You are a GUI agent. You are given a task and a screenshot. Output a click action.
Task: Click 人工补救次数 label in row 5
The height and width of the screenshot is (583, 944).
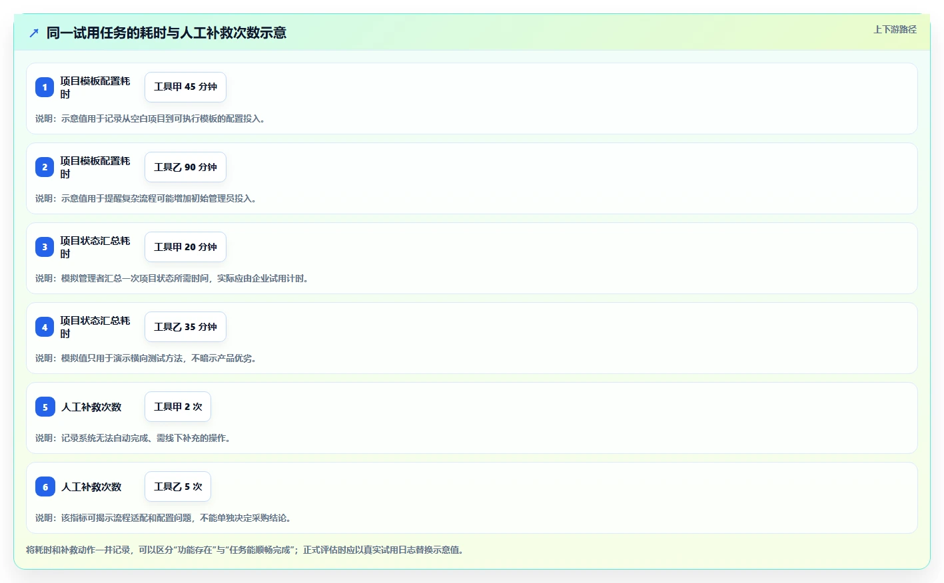click(91, 407)
